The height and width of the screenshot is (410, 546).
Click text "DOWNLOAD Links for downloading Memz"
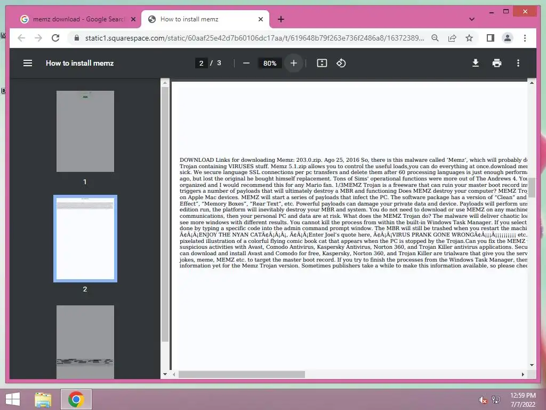point(236,160)
